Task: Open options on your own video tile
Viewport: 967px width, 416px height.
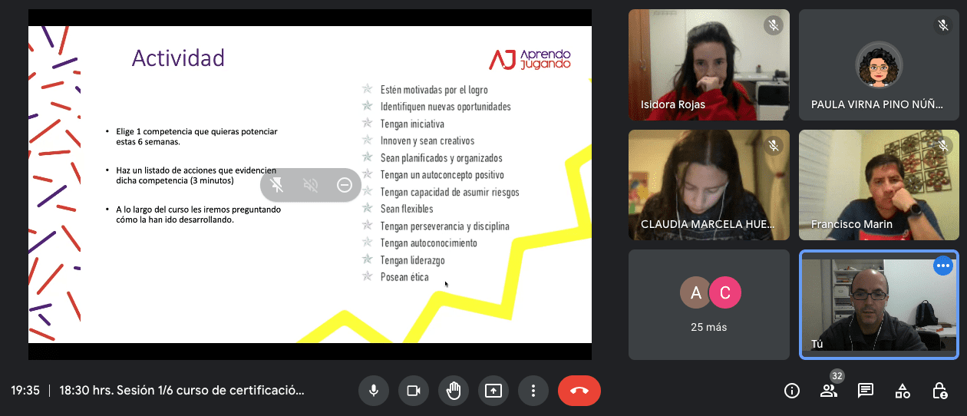Action: (x=943, y=266)
